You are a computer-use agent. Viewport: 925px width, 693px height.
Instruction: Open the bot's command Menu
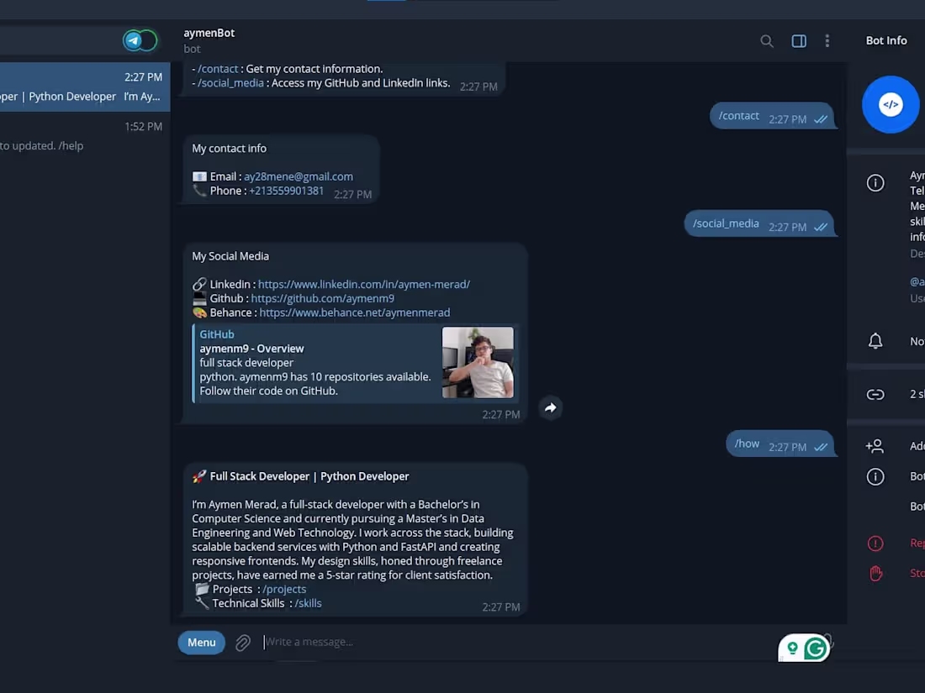point(201,642)
